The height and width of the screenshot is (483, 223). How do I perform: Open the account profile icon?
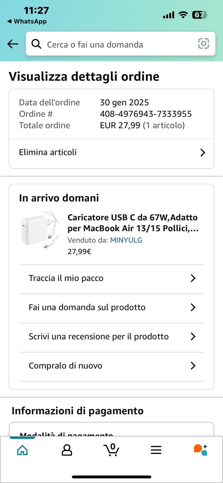67,450
